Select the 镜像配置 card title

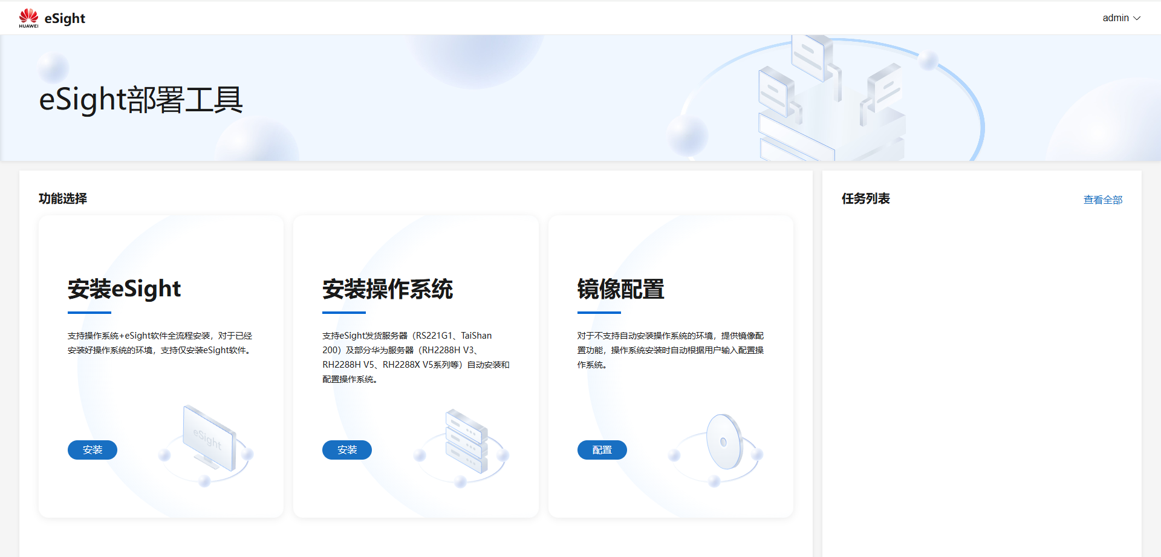[x=620, y=289]
